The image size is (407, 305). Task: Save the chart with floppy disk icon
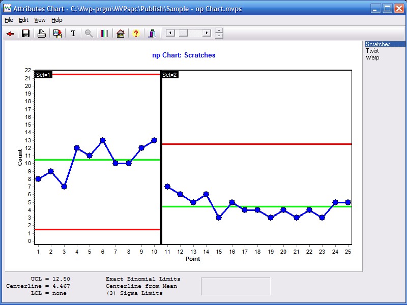click(25, 34)
